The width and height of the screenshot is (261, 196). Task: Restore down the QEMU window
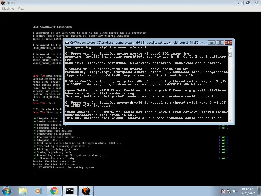tap(248, 3)
